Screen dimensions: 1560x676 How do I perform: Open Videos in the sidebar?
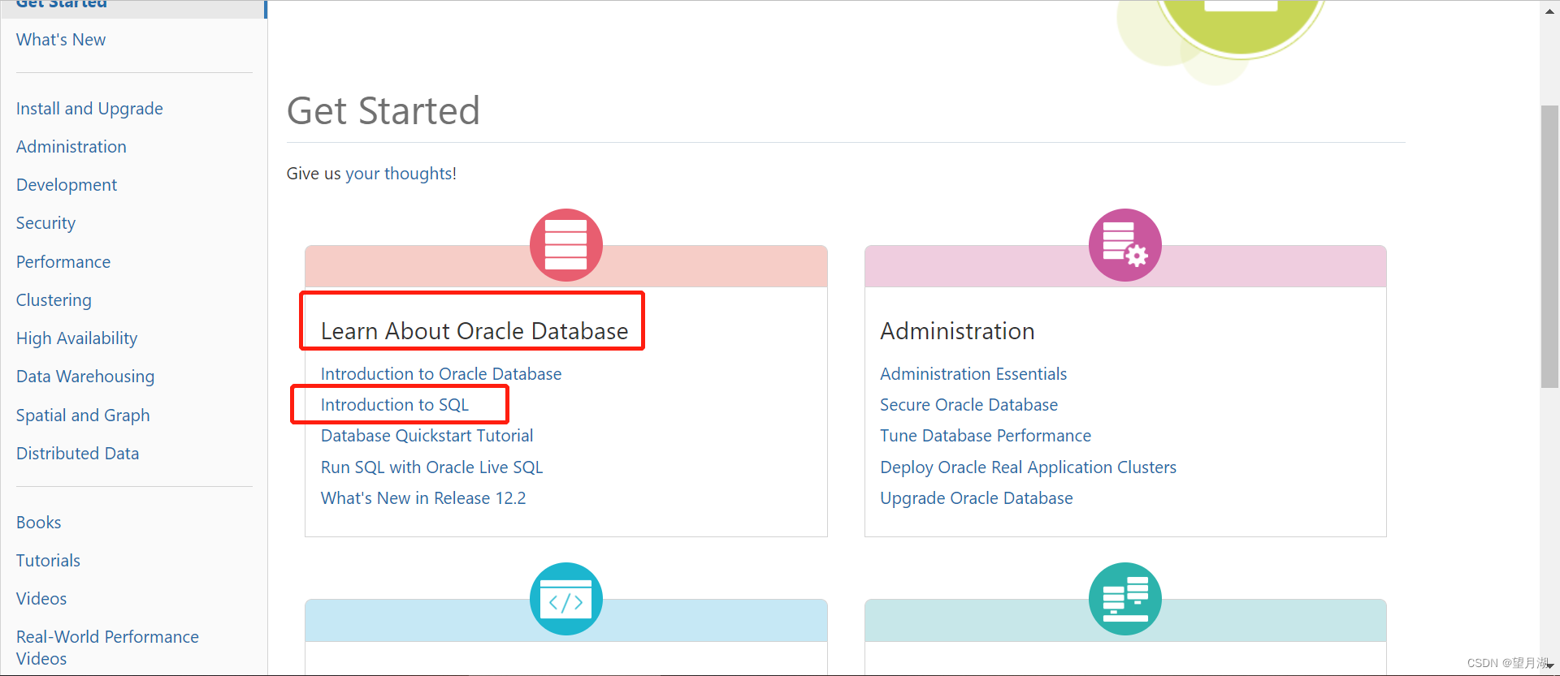tap(41, 599)
